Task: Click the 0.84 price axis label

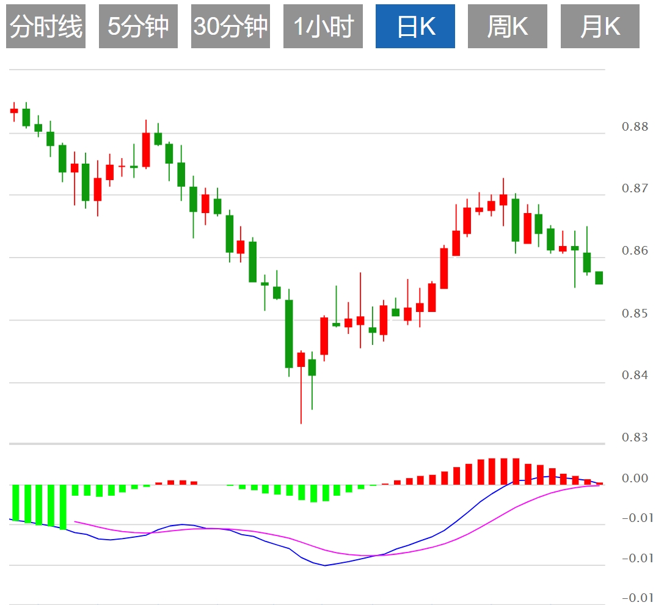Action: [x=635, y=375]
